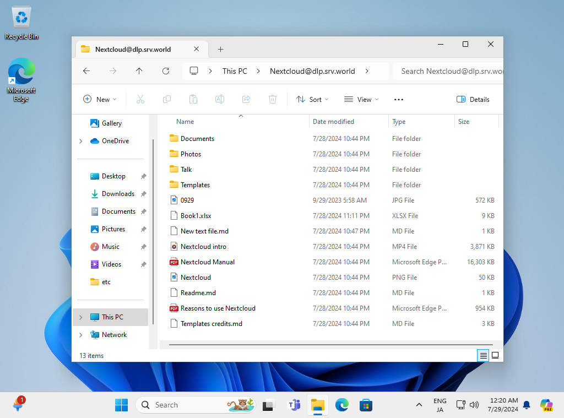564x418 pixels.
Task: Click the Delete trash can icon
Action: point(273,99)
